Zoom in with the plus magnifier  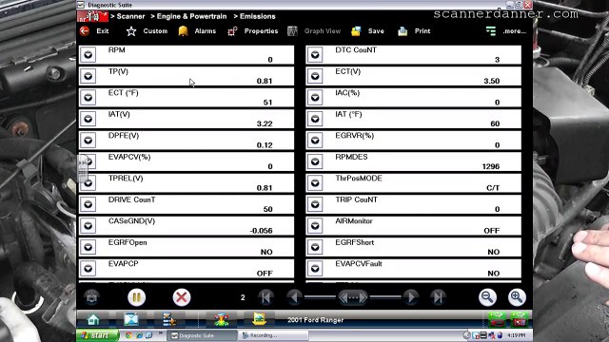point(517,297)
